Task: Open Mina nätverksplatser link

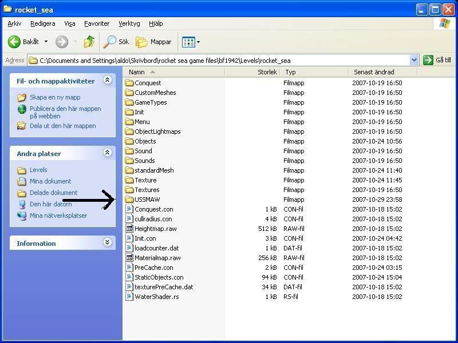Action: coord(58,216)
